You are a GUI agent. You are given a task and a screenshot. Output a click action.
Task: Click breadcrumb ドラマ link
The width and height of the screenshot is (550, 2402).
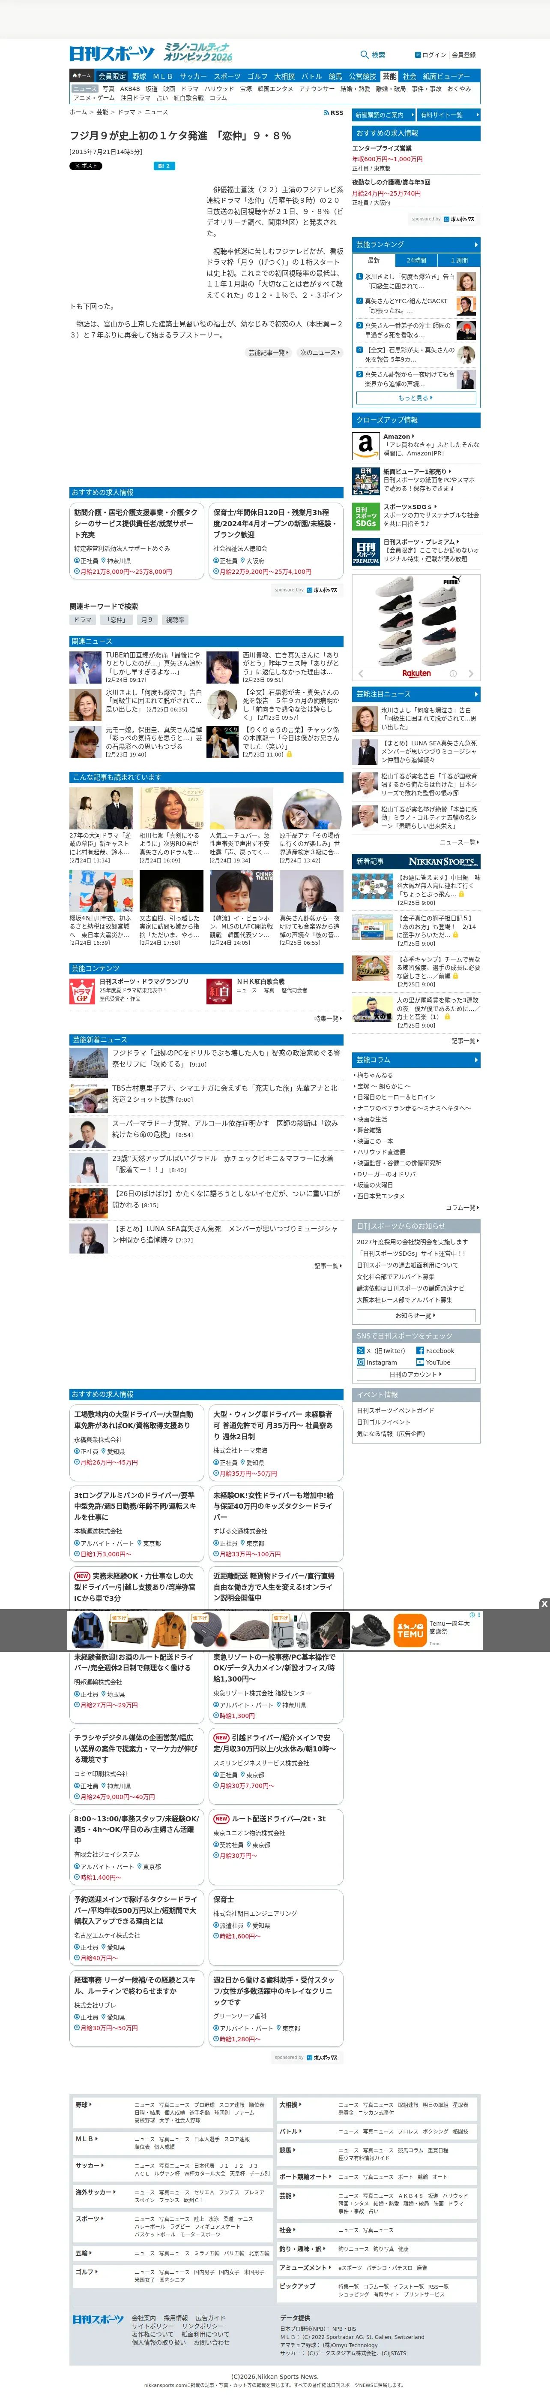tap(126, 112)
